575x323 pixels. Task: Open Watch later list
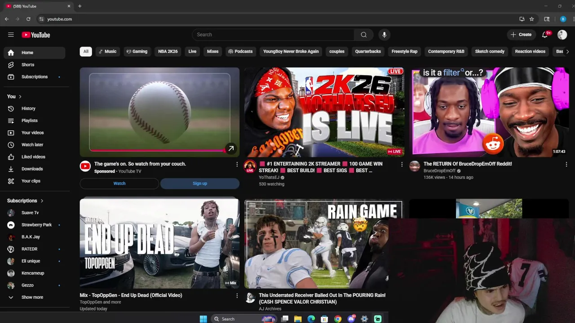pyautogui.click(x=34, y=145)
